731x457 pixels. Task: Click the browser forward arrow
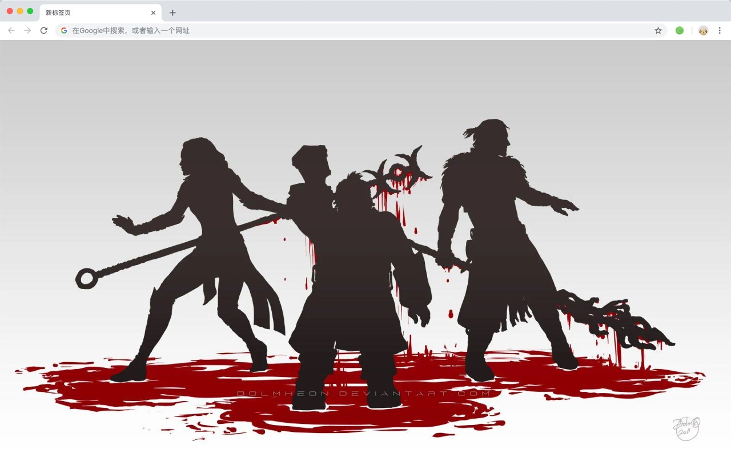coord(27,30)
